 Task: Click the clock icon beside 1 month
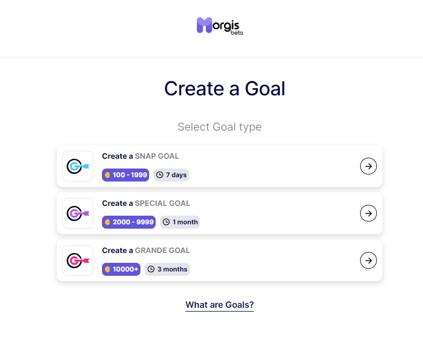pos(166,222)
